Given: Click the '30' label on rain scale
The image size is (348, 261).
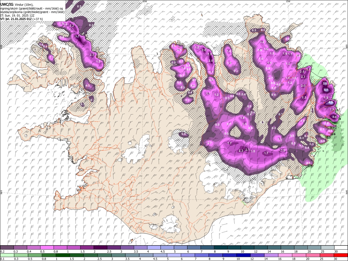Looking at the screenshot, I should (336, 259).
